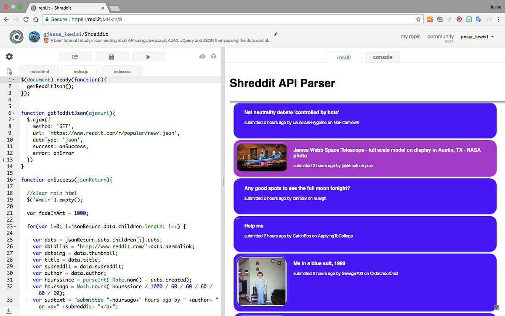Save the repl with the save icon
Screen dimensions: 505x316
(112, 56)
